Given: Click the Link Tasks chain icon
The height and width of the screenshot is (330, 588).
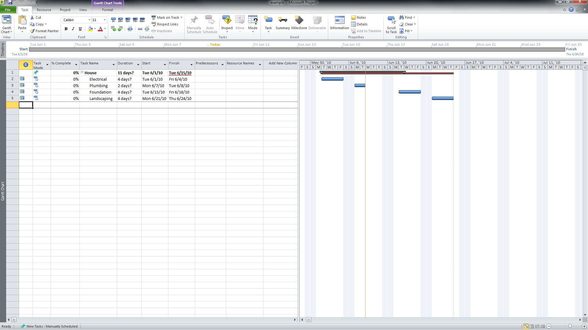Looking at the screenshot, I should point(140,29).
